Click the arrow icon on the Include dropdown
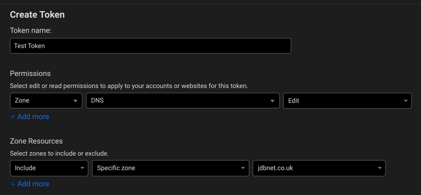 (82, 169)
